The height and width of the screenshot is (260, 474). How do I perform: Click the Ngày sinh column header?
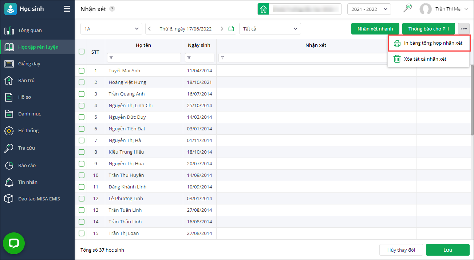tap(199, 45)
